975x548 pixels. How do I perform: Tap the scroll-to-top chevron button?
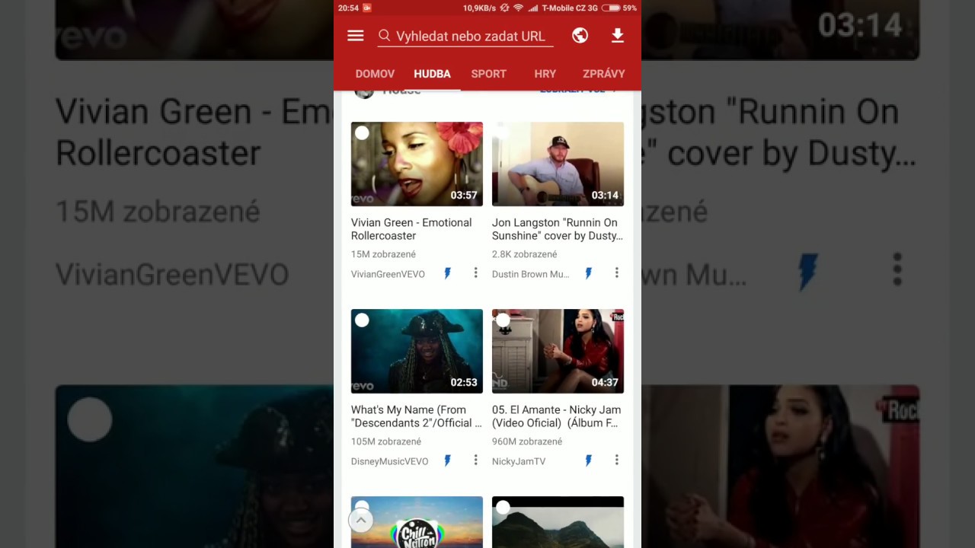click(x=360, y=521)
